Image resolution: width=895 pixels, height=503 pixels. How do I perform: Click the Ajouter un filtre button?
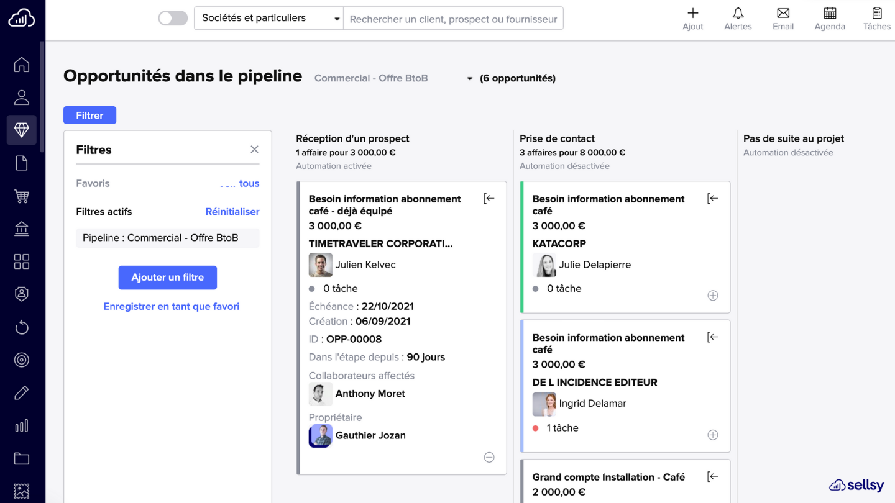point(168,278)
